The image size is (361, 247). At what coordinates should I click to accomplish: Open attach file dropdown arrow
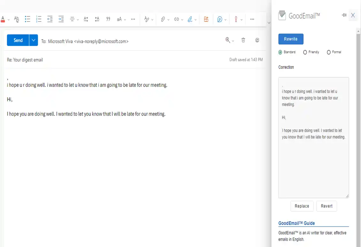coord(168,20)
